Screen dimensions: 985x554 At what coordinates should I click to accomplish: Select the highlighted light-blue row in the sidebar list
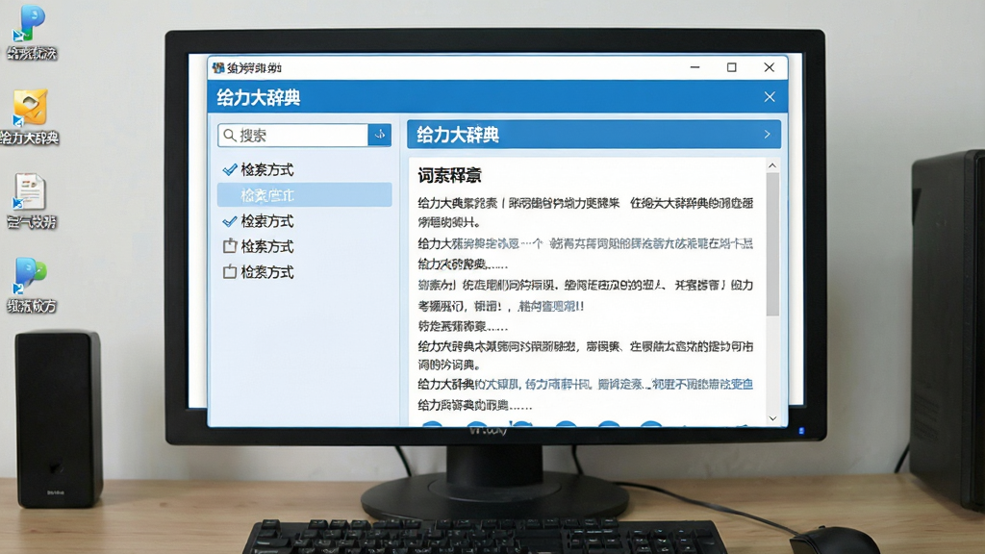tap(305, 195)
